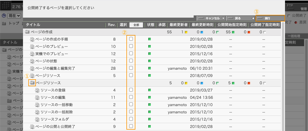Click the page icon next to ページのプレビュー

[32, 46]
